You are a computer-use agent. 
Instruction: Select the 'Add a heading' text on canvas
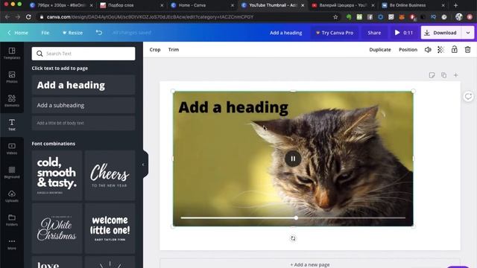point(233,107)
